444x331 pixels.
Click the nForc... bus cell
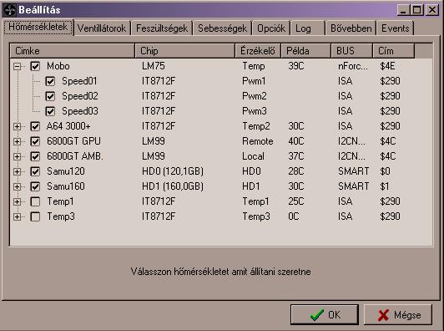[x=353, y=66]
